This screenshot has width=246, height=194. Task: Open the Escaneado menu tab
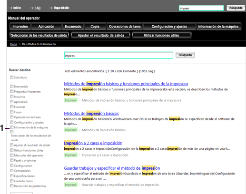(x=73, y=26)
